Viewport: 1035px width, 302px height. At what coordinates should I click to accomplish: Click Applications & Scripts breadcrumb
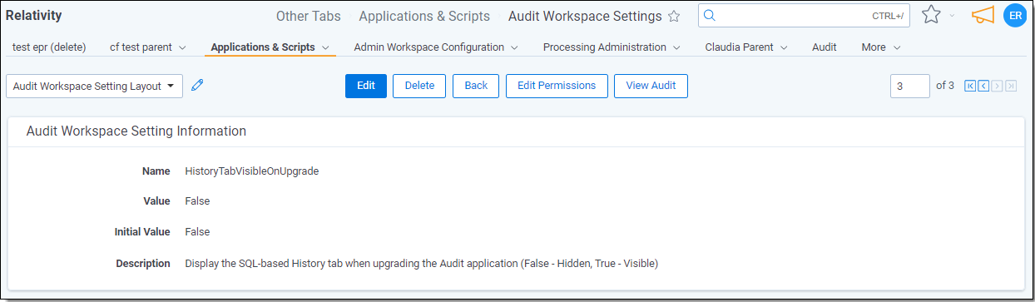pyautogui.click(x=424, y=16)
